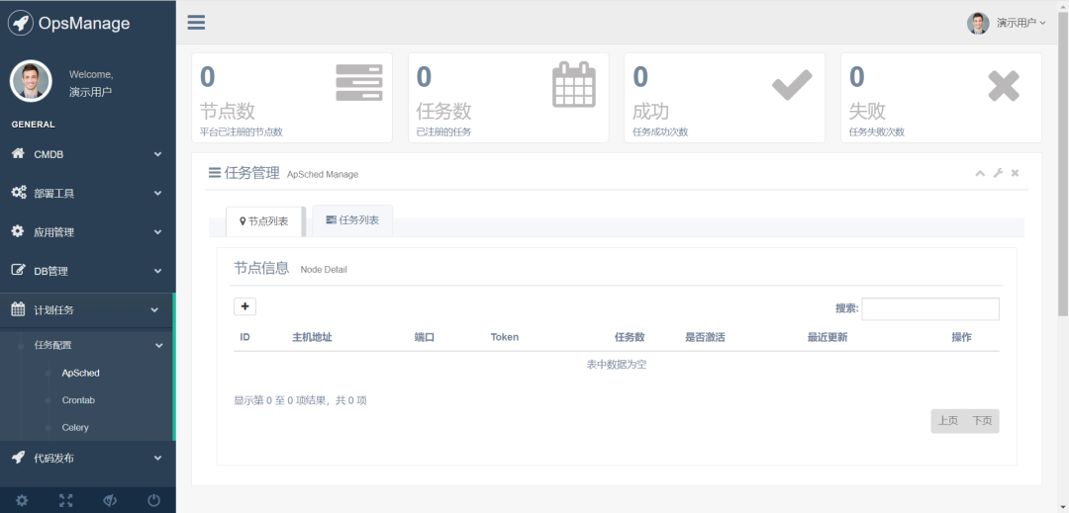Collapse the 任务管理 panel with chevron icon
Viewport: 1069px width, 513px height.
coord(980,174)
